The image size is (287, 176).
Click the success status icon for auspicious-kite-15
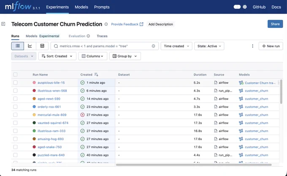[x=83, y=83]
